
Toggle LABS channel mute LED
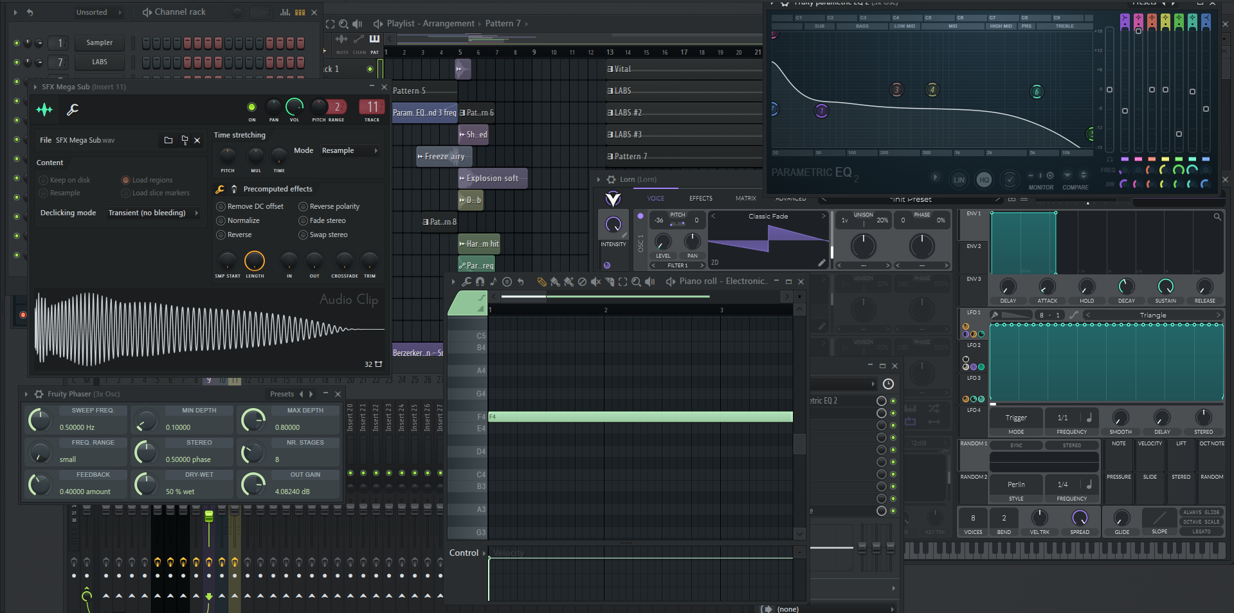coord(17,62)
